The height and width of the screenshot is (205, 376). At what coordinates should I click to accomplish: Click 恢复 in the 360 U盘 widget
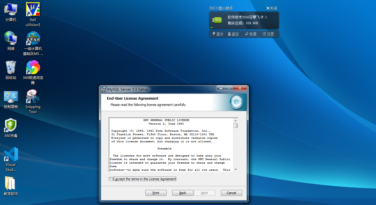point(251,34)
